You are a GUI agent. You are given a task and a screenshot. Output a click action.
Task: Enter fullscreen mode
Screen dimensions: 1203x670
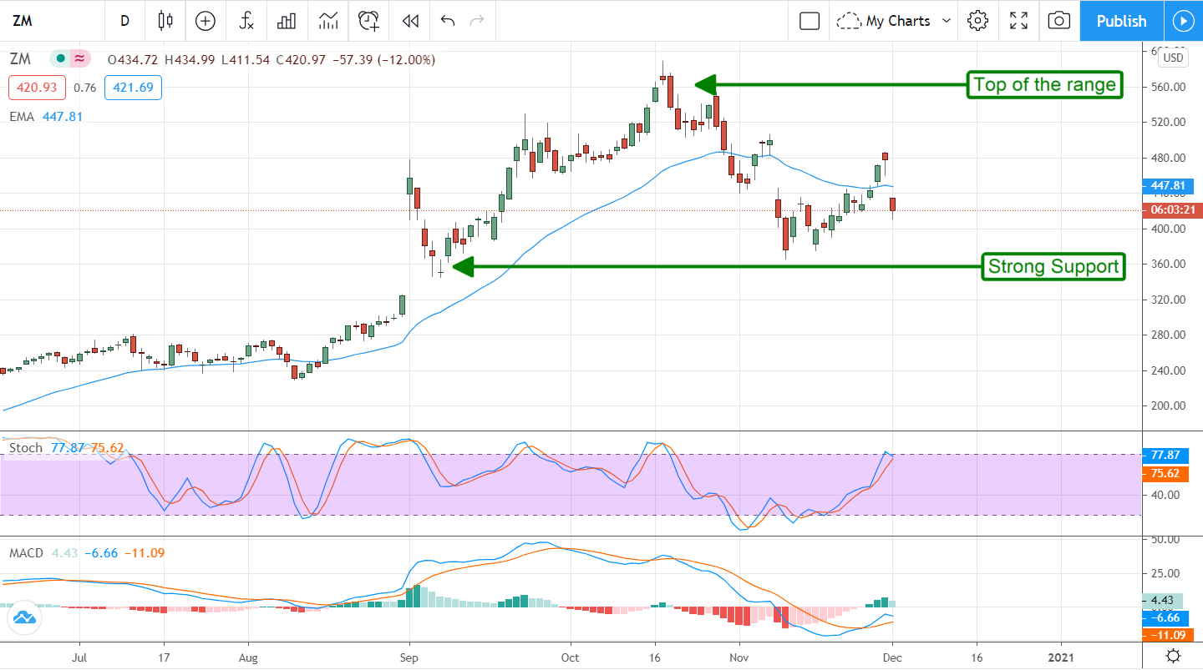pos(1018,21)
